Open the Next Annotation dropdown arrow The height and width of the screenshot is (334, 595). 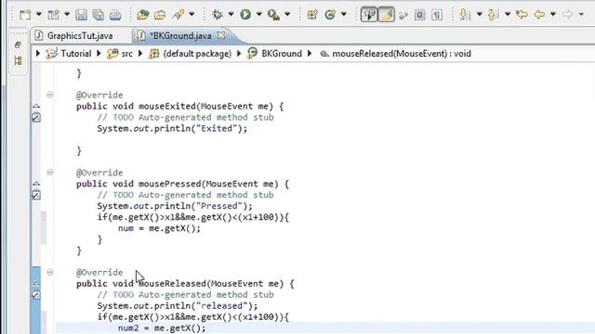[480, 15]
